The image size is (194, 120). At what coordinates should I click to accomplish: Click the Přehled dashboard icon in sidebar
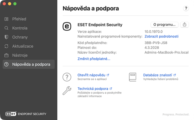pyautogui.click(x=6, y=19)
